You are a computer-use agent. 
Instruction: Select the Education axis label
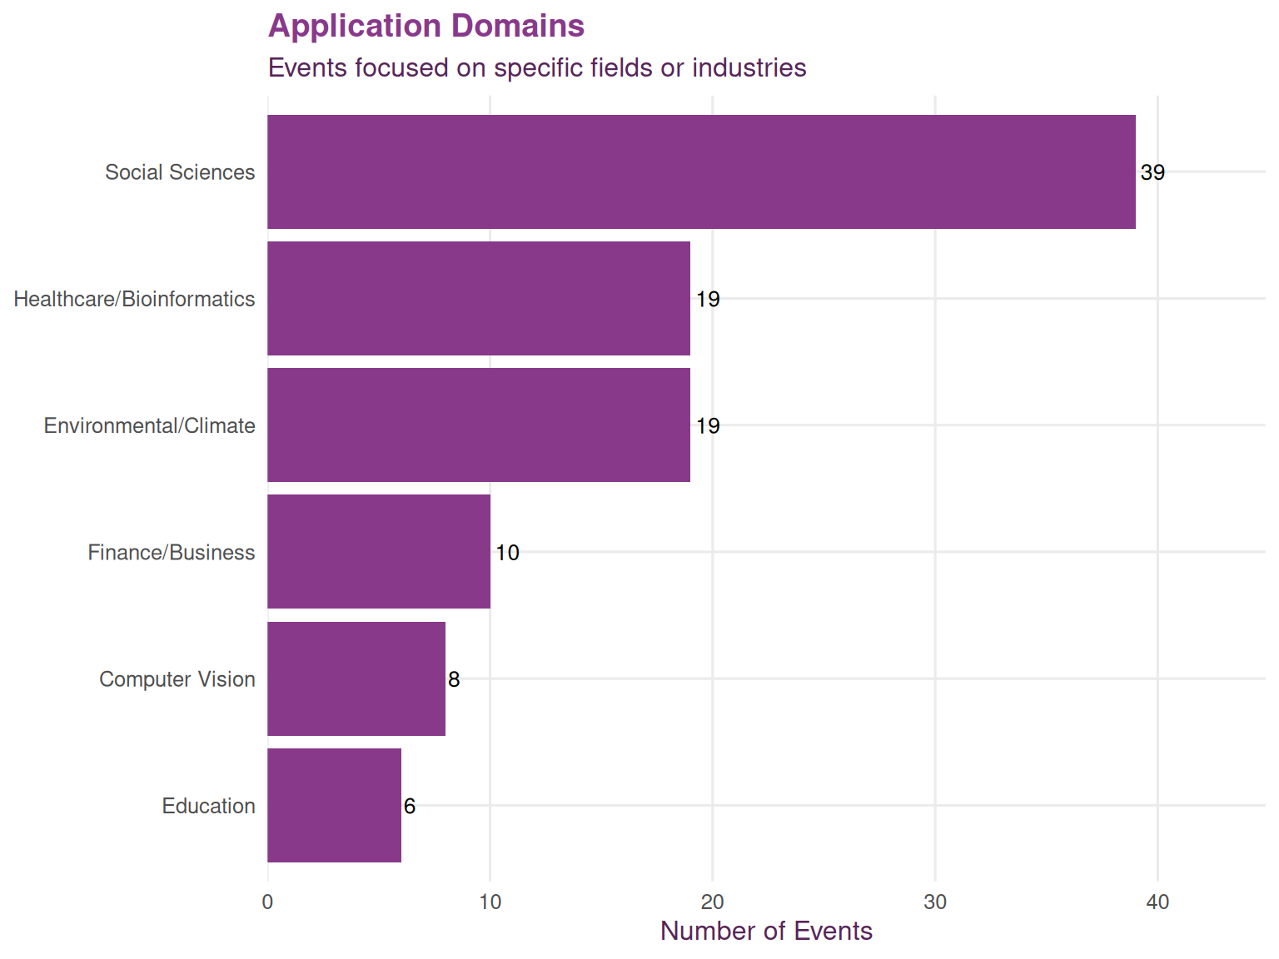(208, 806)
